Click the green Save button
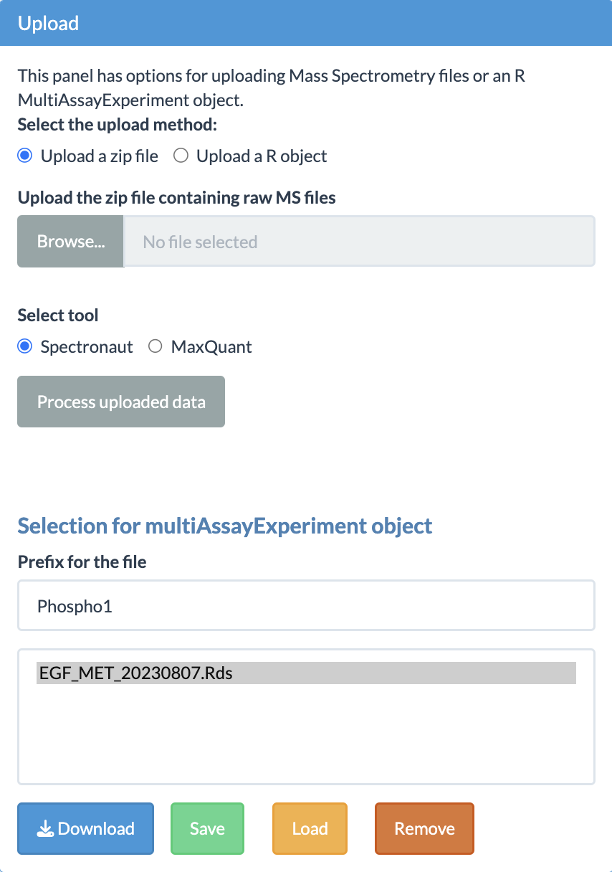The height and width of the screenshot is (872, 612). click(x=208, y=829)
